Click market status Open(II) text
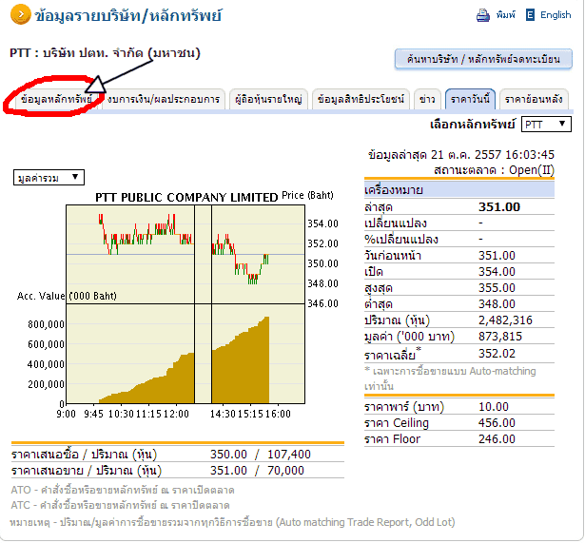The height and width of the screenshot is (543, 585). click(x=494, y=170)
